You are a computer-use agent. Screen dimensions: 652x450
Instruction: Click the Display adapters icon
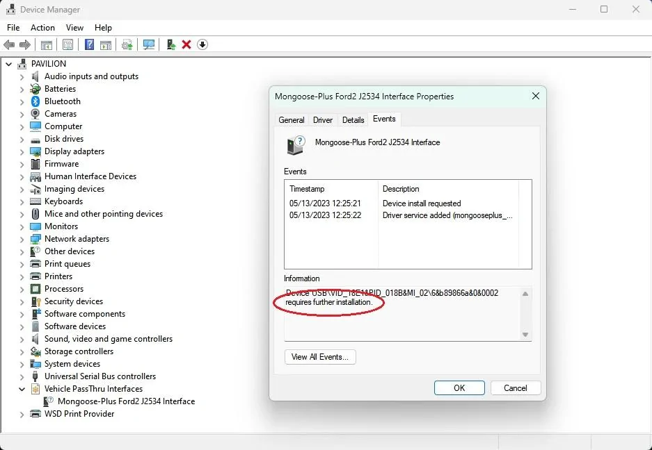click(x=35, y=151)
